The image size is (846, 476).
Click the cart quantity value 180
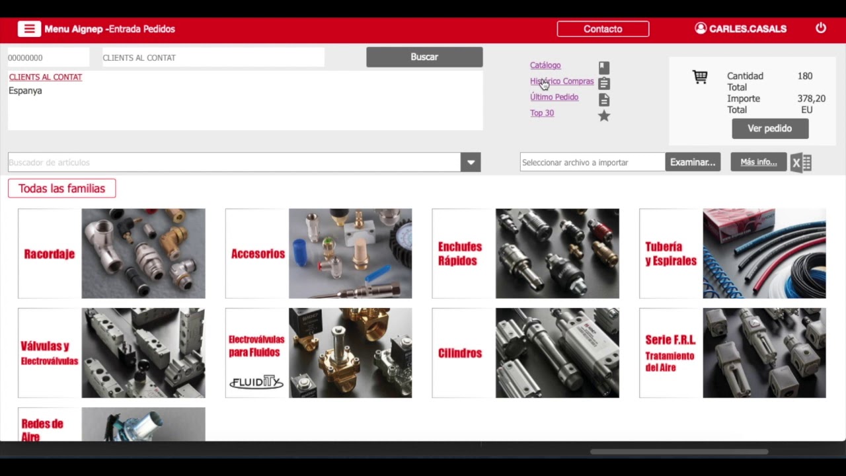[805, 76]
